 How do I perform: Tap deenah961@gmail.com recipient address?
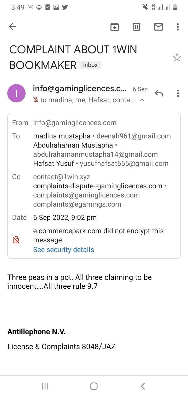click(x=133, y=136)
